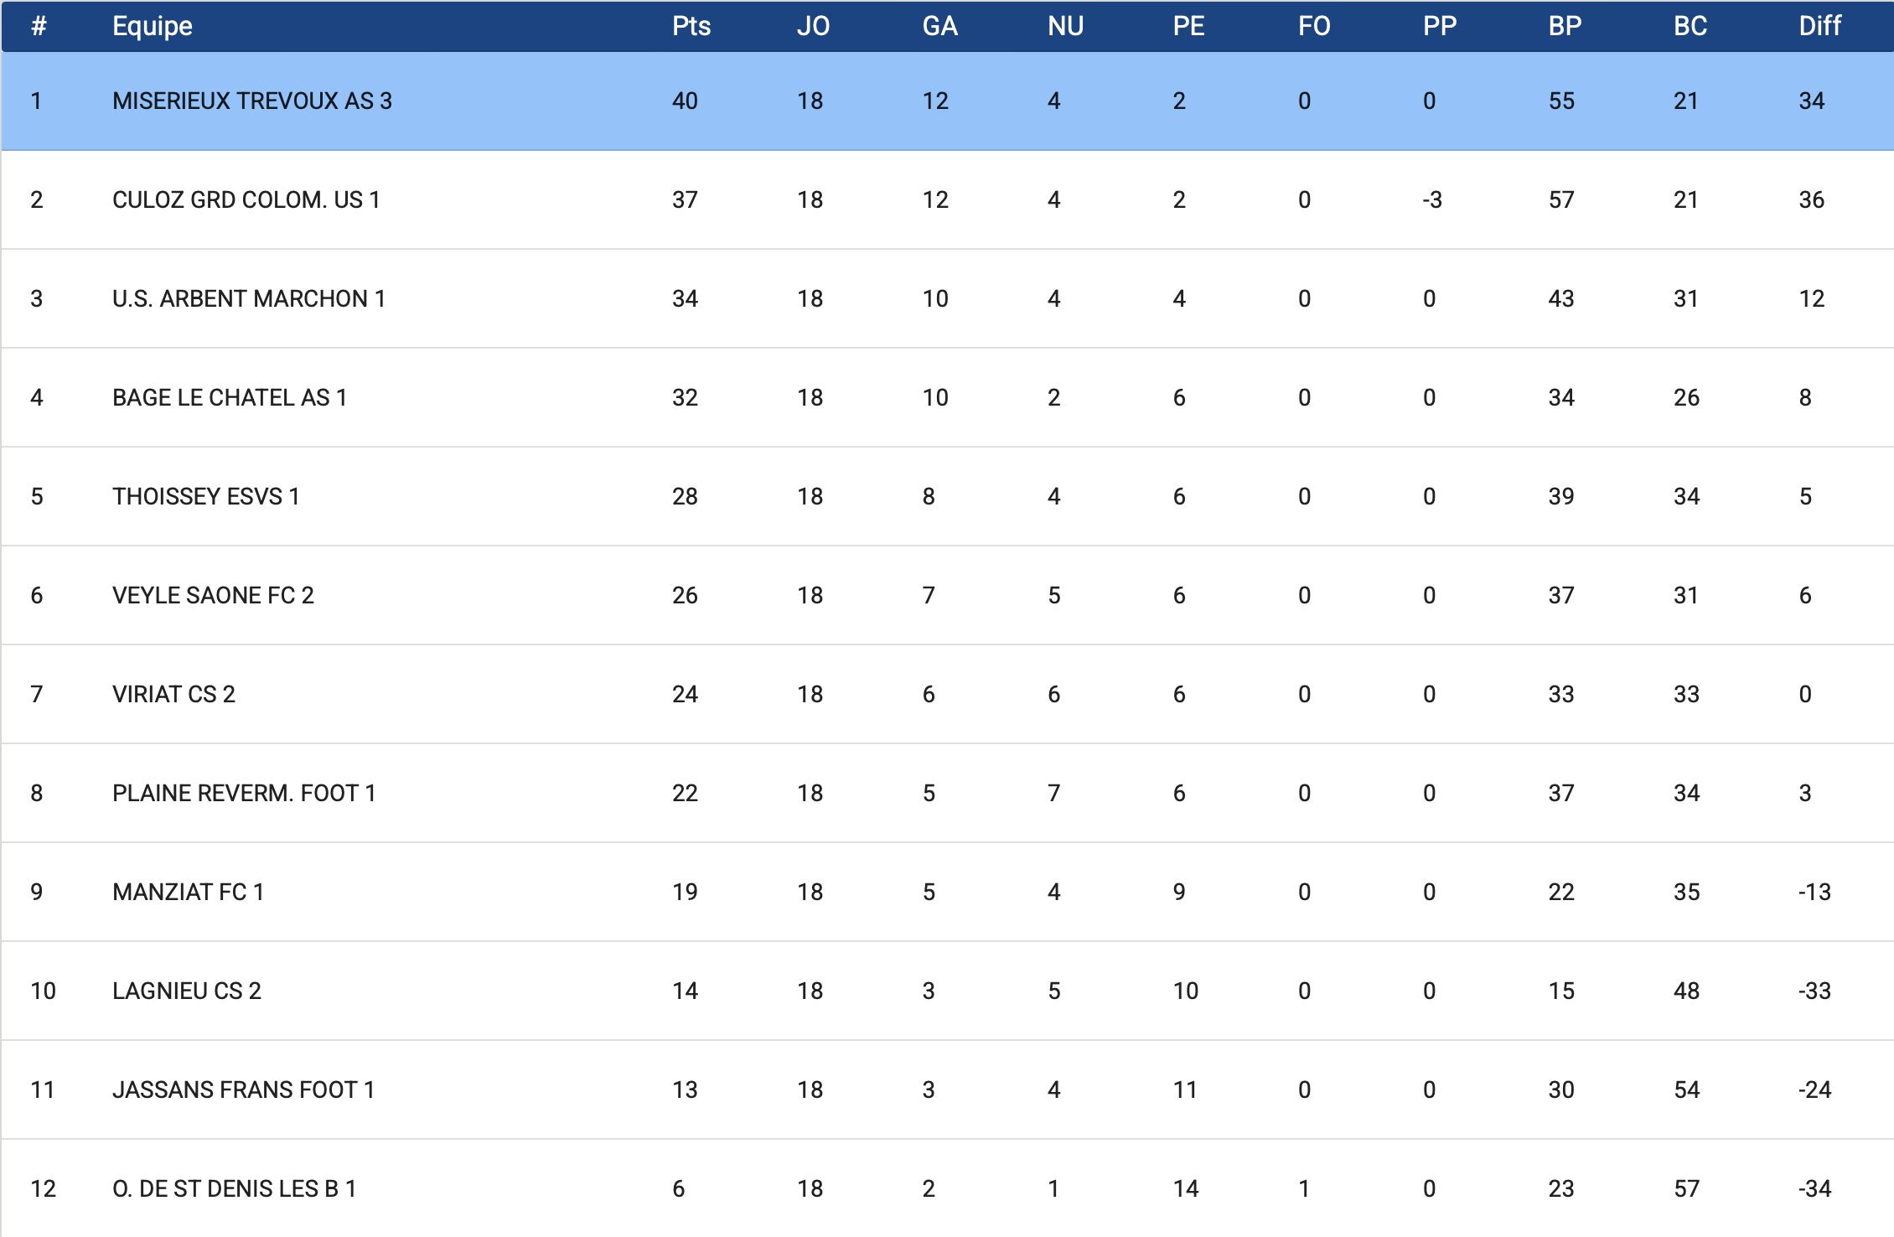The height and width of the screenshot is (1237, 1894).
Task: Select the MANZIAT FC 1 team
Action: click(x=189, y=893)
